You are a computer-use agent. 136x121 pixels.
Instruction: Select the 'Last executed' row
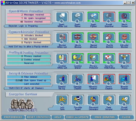tap(29, 84)
